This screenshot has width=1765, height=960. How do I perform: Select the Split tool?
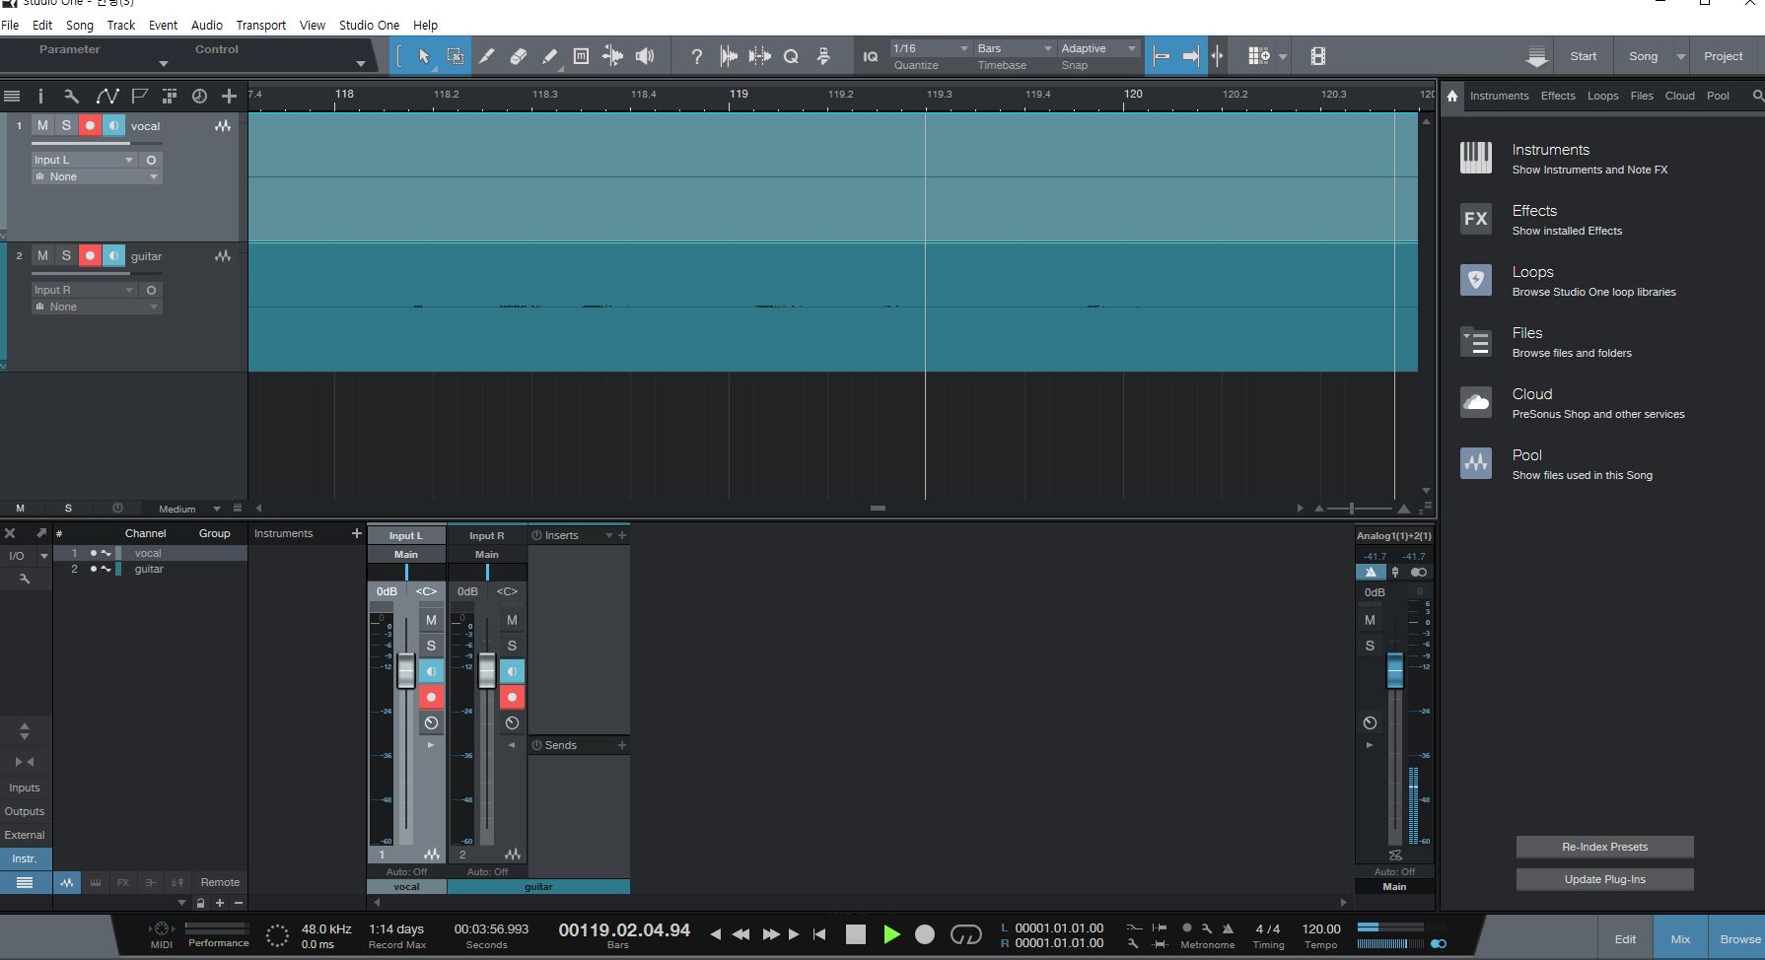[x=487, y=56]
